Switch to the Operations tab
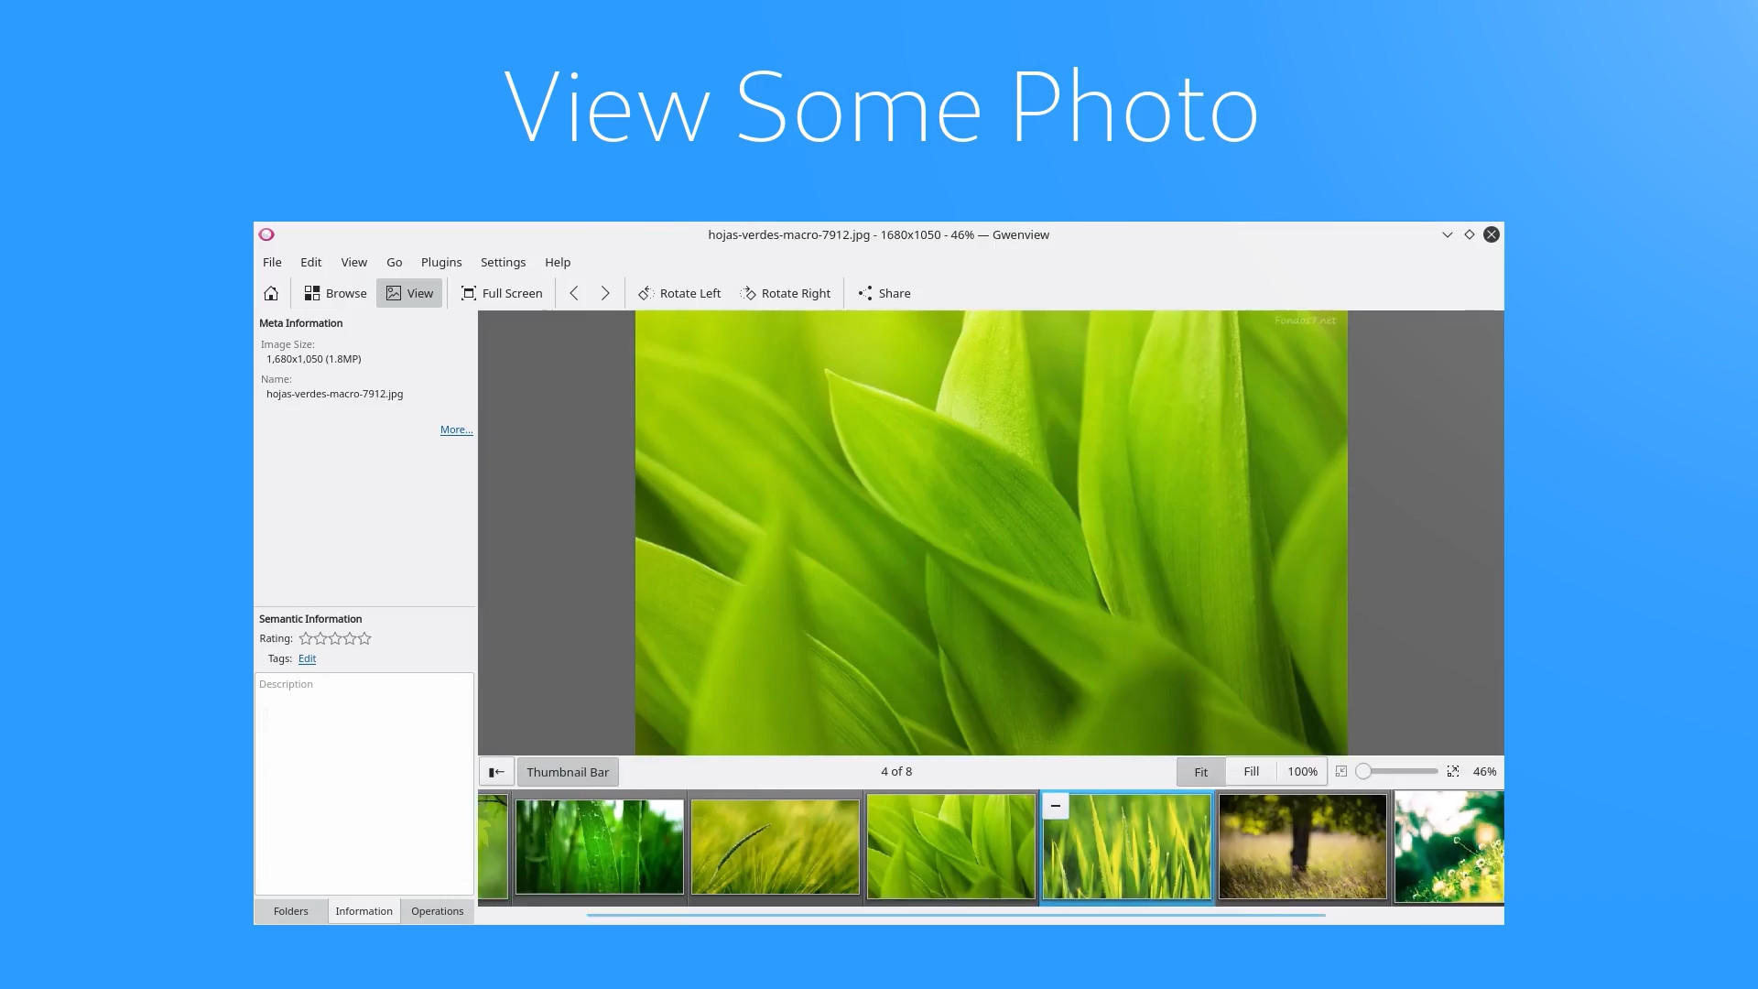The height and width of the screenshot is (989, 1758). (x=437, y=911)
